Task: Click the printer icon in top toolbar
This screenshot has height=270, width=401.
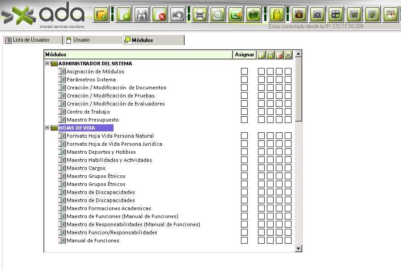Action: (200, 15)
